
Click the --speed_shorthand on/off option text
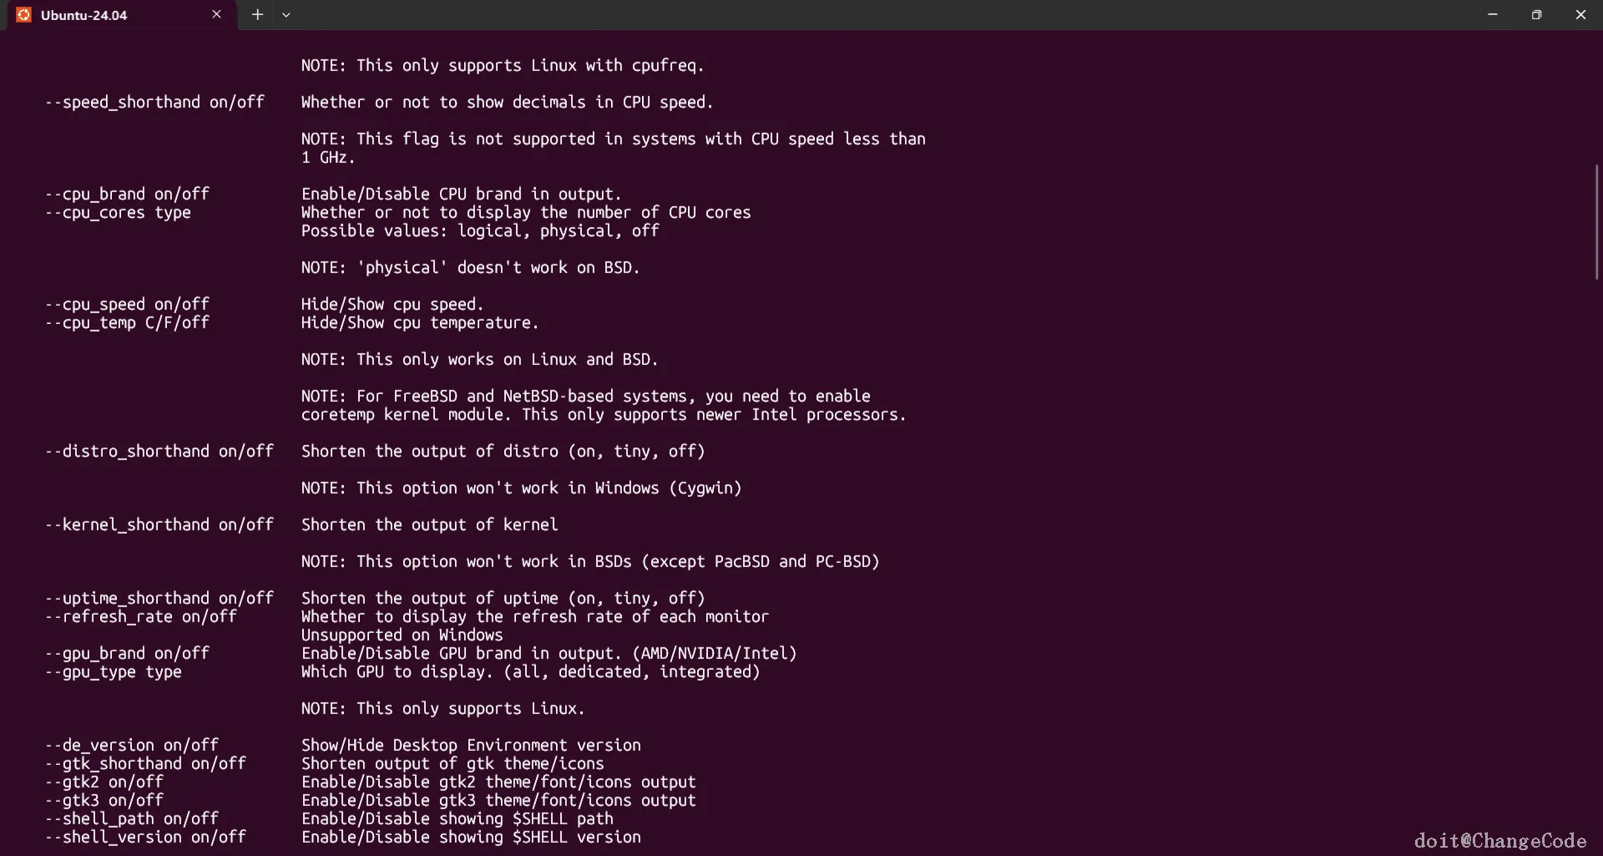(154, 102)
